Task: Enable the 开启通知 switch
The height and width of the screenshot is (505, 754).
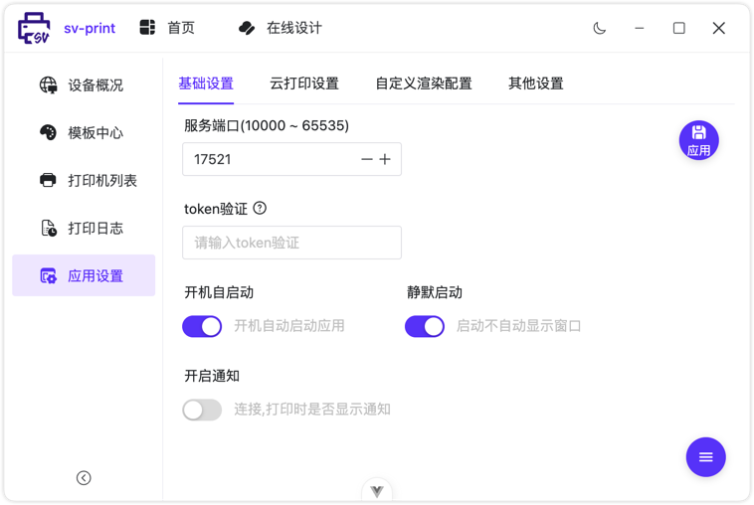Action: 202,410
